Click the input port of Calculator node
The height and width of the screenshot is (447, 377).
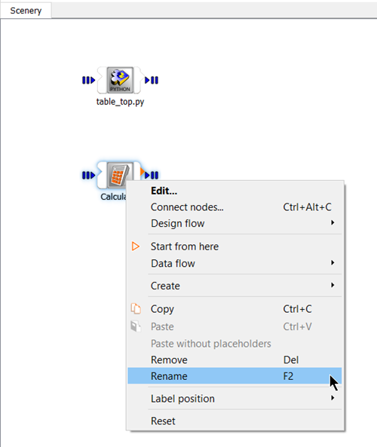[88, 175]
